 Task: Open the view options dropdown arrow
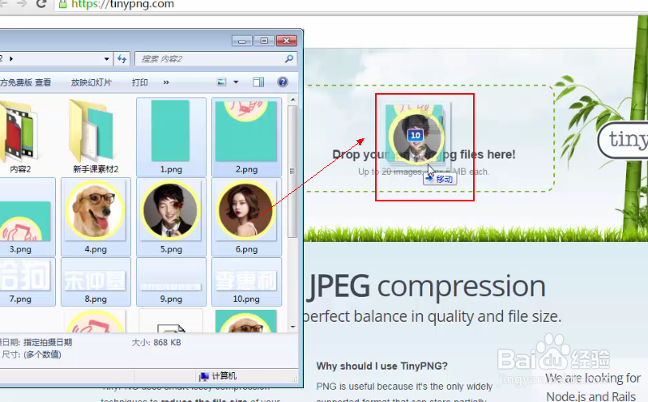point(236,83)
